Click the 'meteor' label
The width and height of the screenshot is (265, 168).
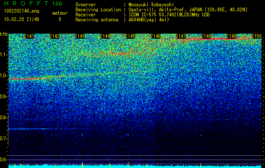coord(60,13)
